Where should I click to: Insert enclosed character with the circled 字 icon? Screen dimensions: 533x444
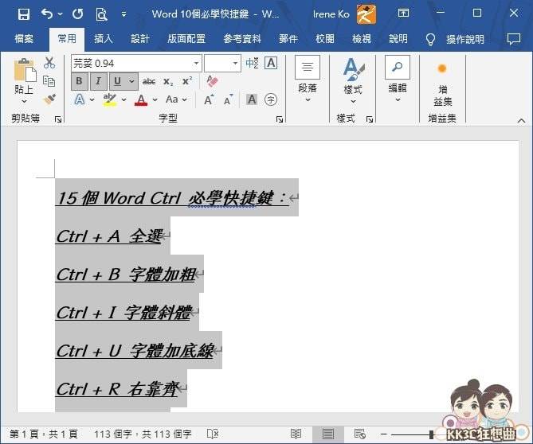[x=271, y=99]
